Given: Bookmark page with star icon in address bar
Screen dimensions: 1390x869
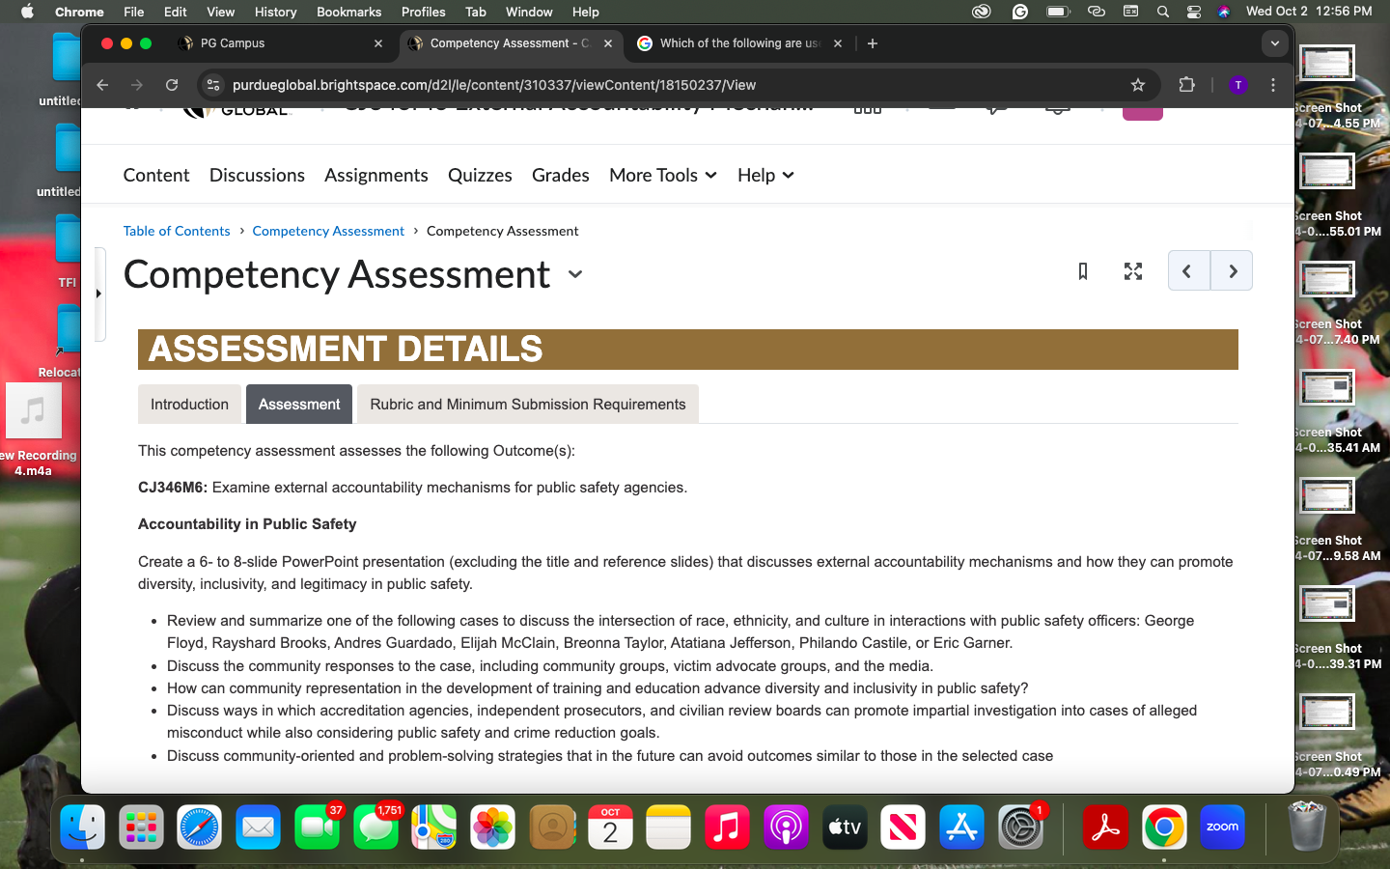Looking at the screenshot, I should pyautogui.click(x=1138, y=85).
